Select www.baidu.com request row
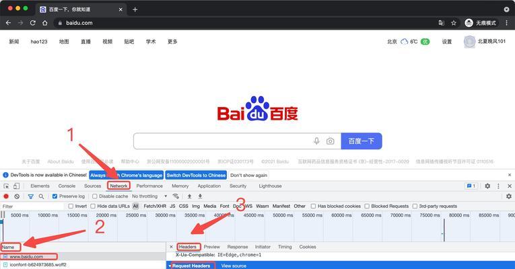This screenshot has height=269, width=515. click(83, 256)
